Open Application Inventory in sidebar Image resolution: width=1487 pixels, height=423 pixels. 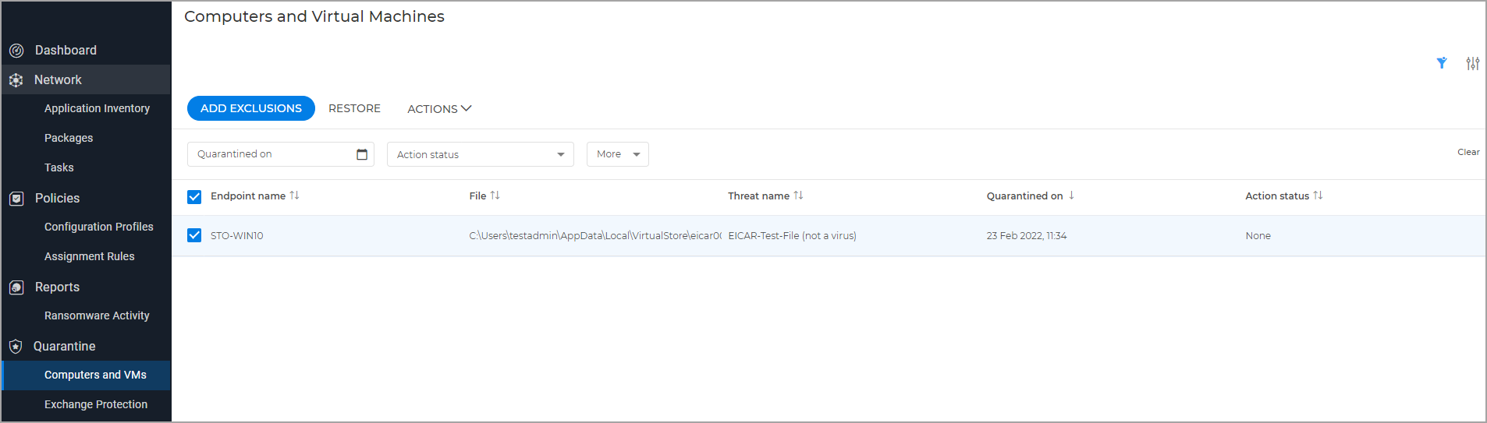click(97, 108)
